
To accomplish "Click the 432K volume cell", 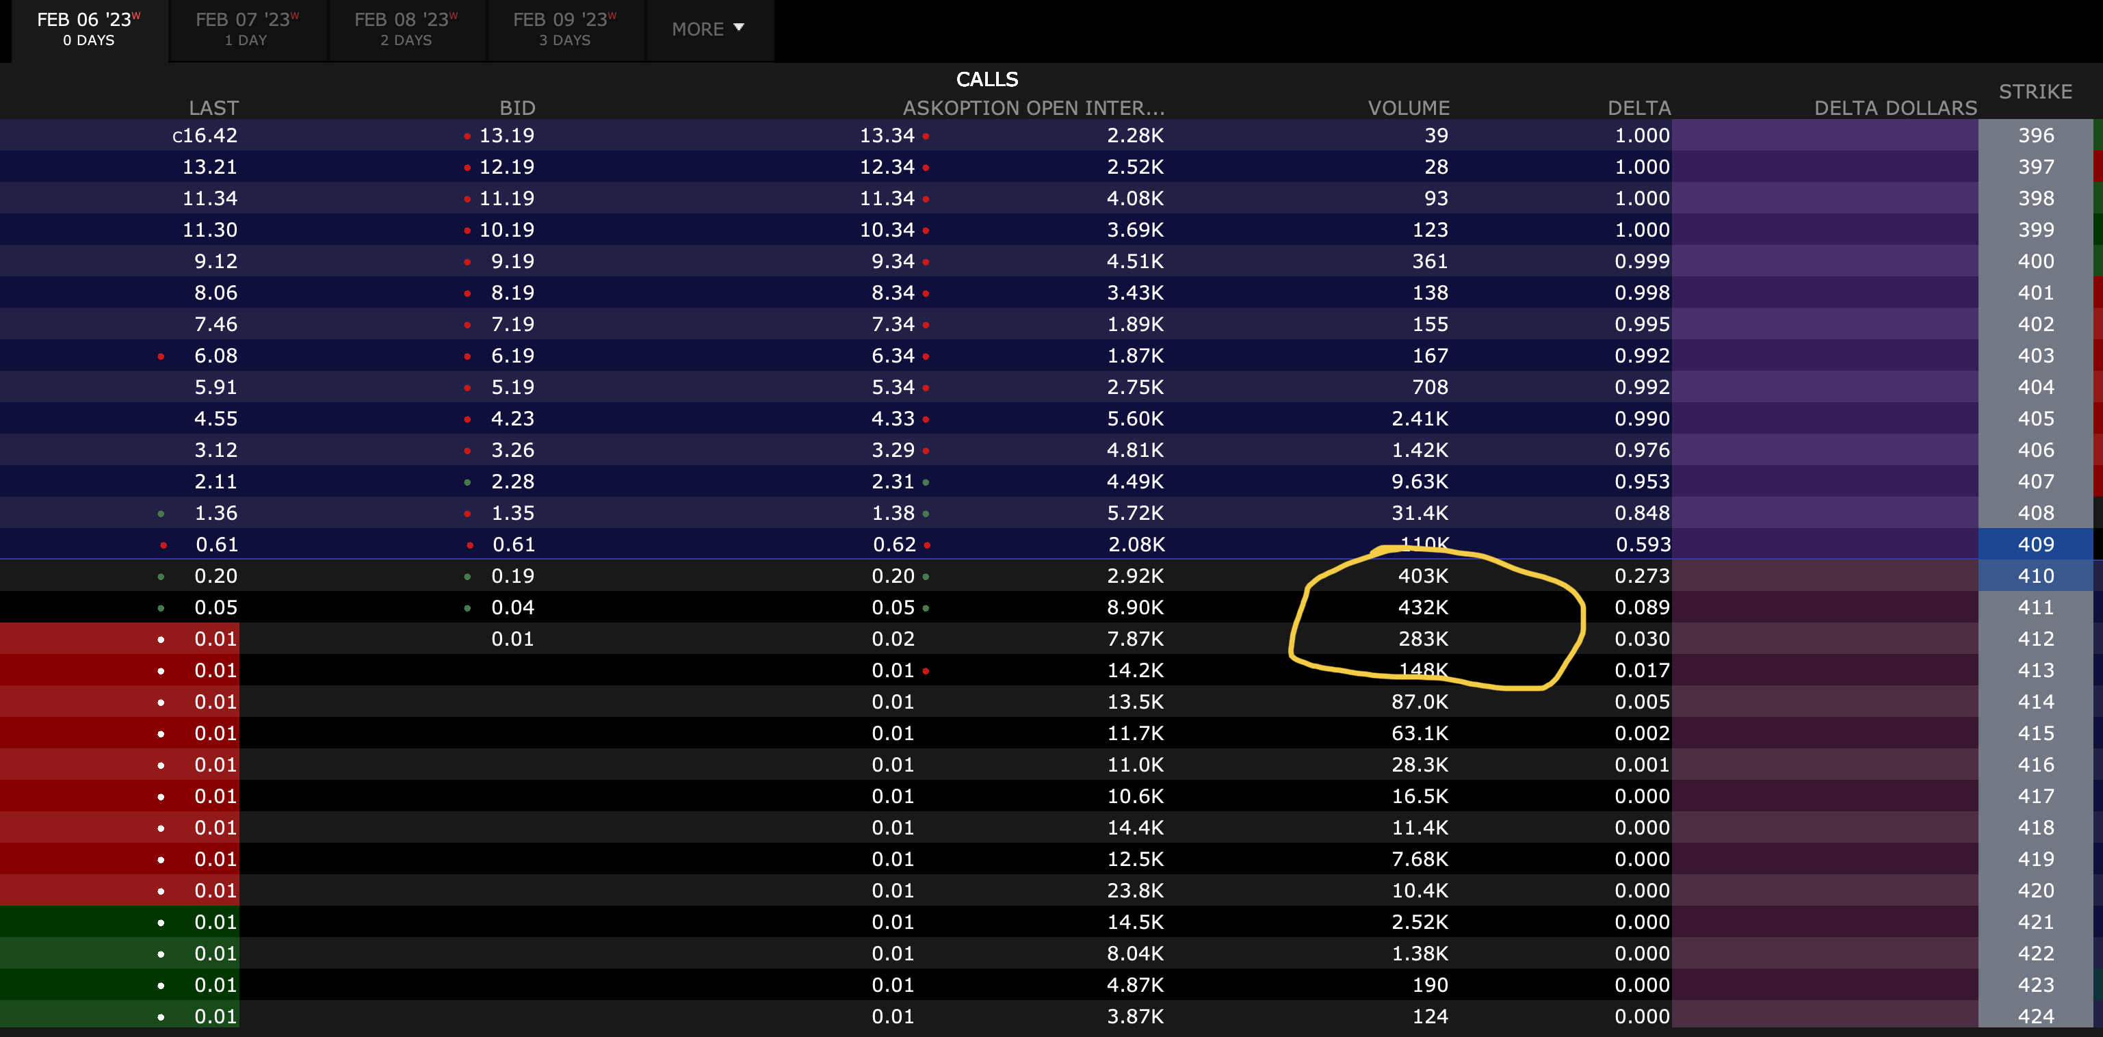I will click(1422, 607).
